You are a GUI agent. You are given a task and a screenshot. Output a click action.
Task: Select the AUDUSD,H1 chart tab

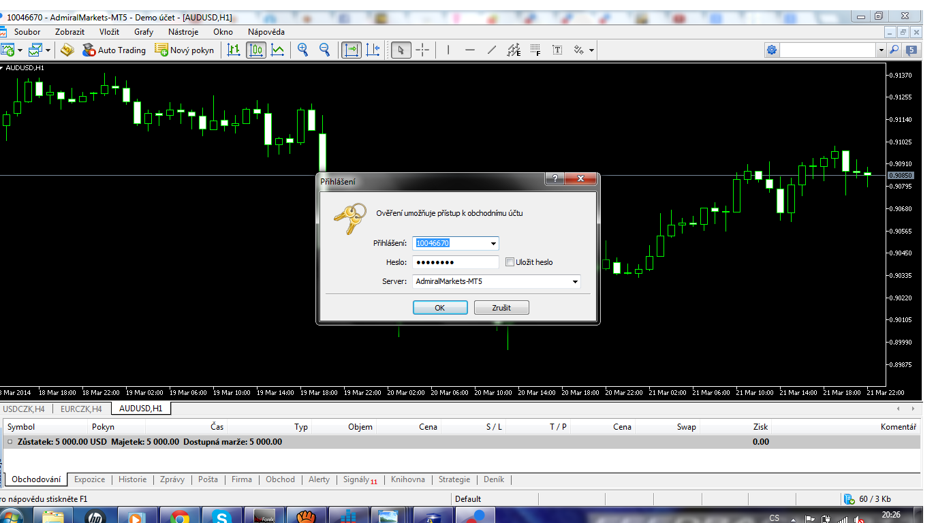point(141,409)
